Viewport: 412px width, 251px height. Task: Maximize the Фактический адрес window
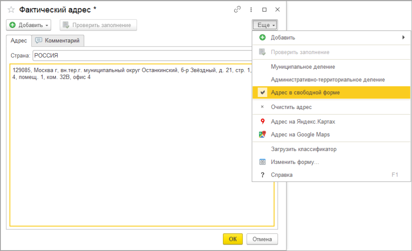[264, 9]
